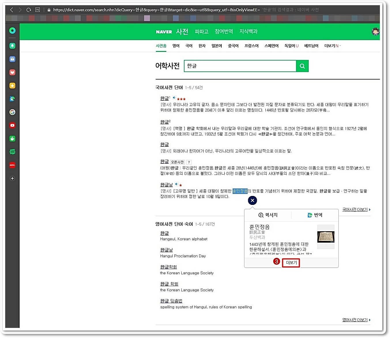
Task: Open 파파고 from the header menu
Action: pyautogui.click(x=201, y=31)
